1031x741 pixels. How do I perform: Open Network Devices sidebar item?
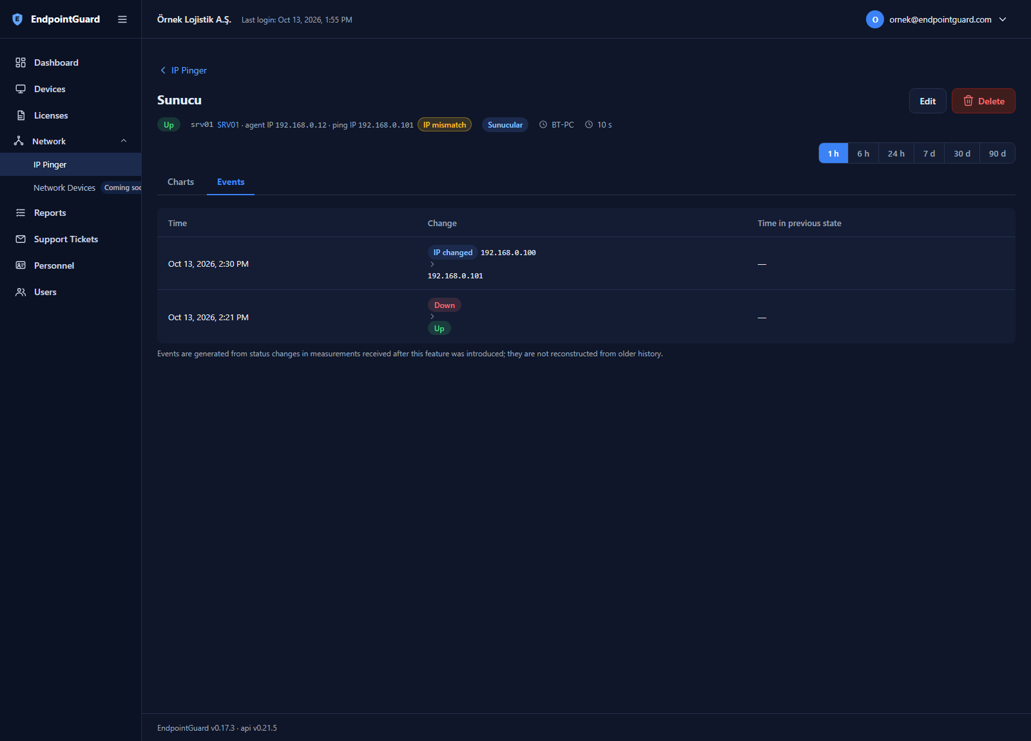pyautogui.click(x=71, y=188)
